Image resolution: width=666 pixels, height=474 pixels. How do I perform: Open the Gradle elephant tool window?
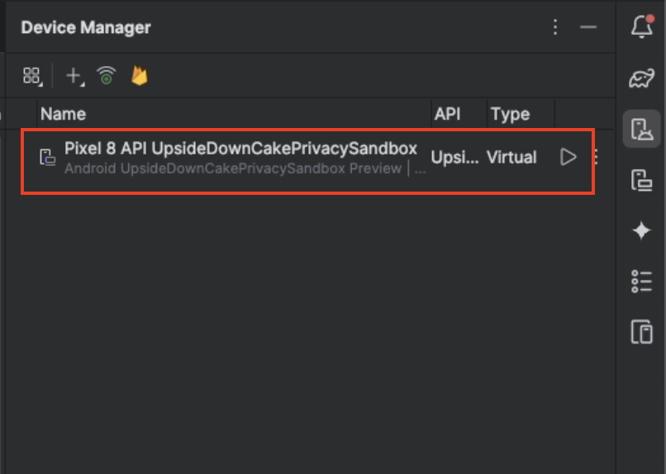[x=642, y=78]
